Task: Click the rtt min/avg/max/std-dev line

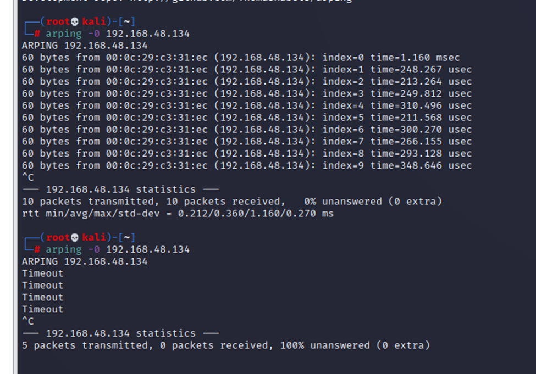Action: point(178,213)
